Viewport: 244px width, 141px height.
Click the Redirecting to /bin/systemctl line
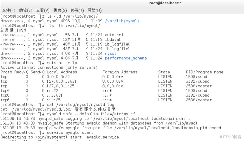[59, 137]
